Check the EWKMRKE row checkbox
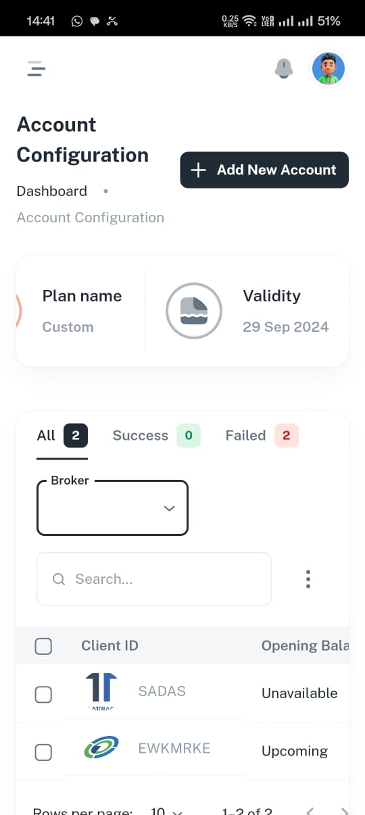This screenshot has width=365, height=815. click(x=43, y=752)
